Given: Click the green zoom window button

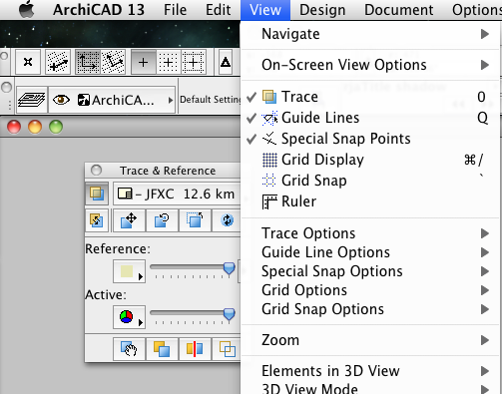Looking at the screenshot, I should [56, 127].
